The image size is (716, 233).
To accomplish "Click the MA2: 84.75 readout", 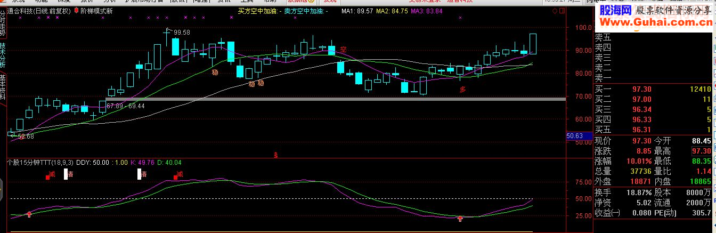I will click(392, 11).
